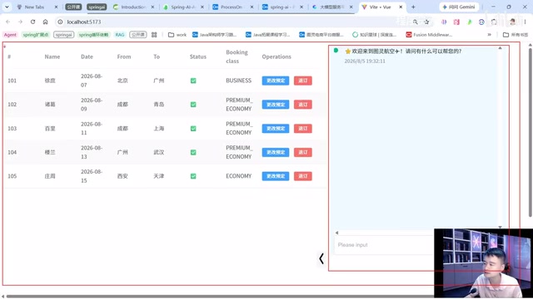Close the ProcessOn tab
Image resolution: width=533 pixels, height=299 pixels.
[x=252, y=7]
